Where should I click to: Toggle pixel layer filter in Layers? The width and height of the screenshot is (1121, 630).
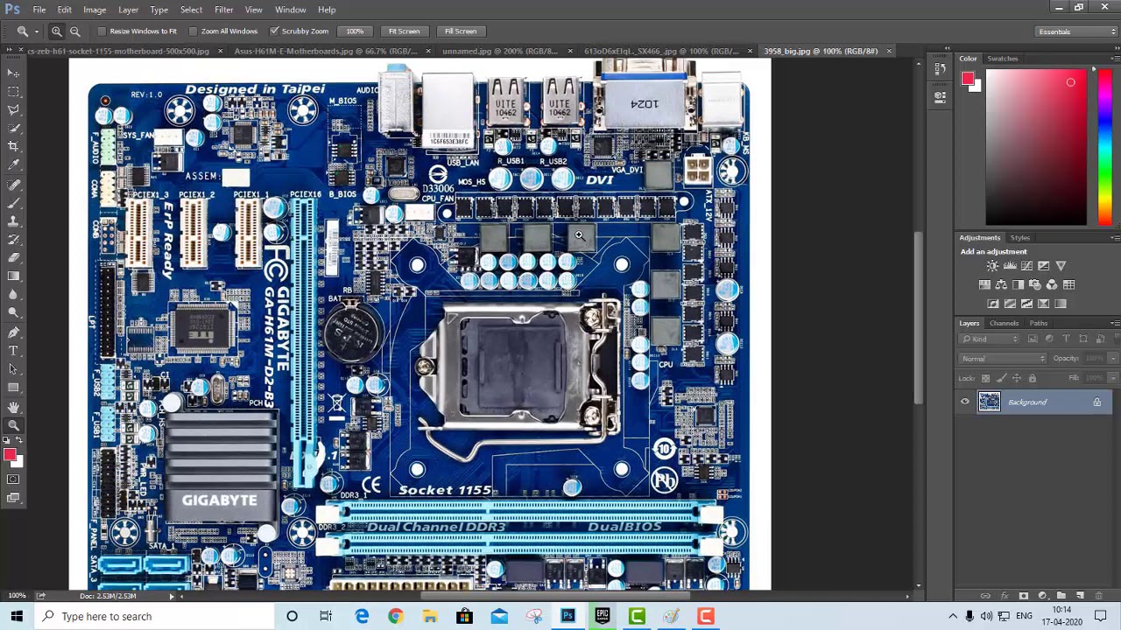[x=1033, y=339]
